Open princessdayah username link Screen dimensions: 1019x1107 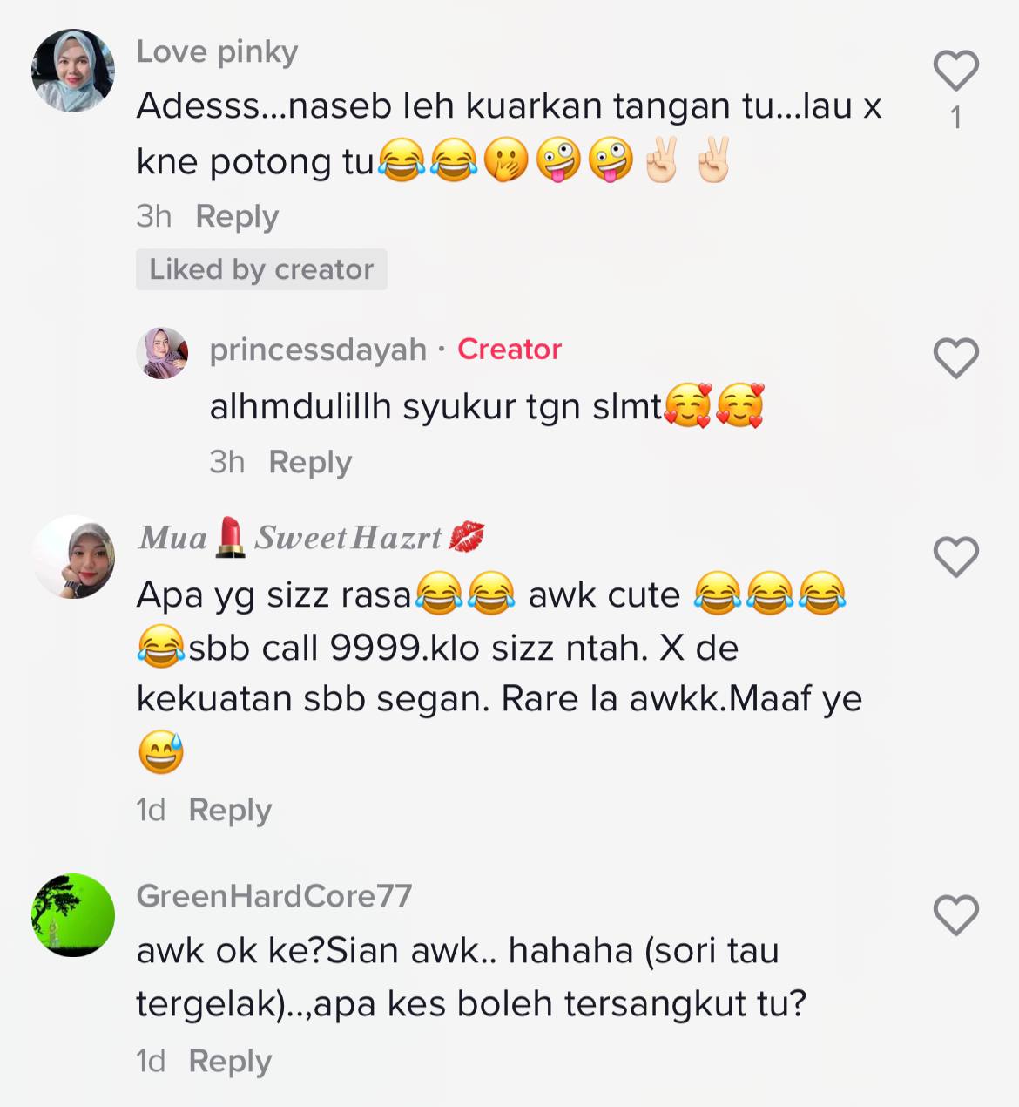coord(318,350)
